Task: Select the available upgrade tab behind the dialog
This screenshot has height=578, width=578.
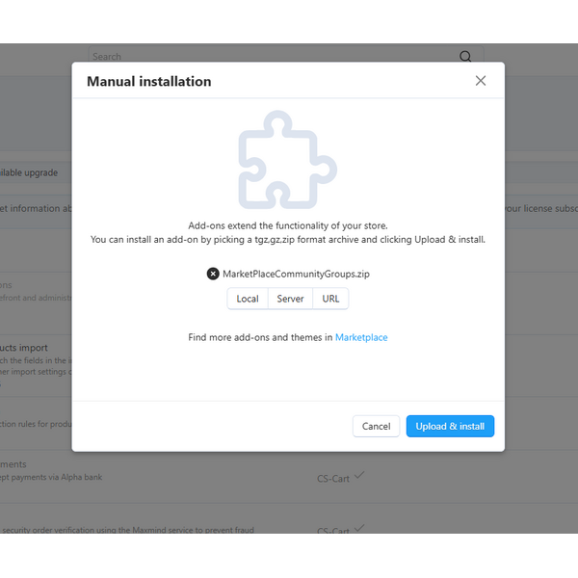Action: coord(29,173)
